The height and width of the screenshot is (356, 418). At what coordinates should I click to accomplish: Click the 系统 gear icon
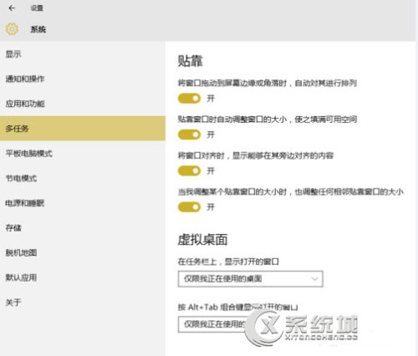pyautogui.click(x=12, y=29)
